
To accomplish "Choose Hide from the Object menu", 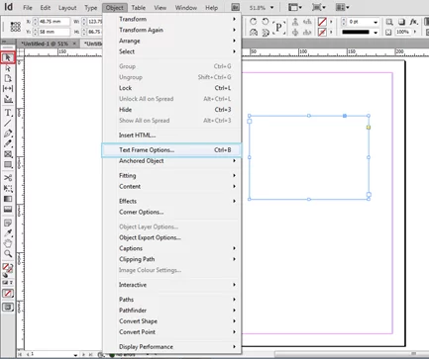I will click(171, 110).
